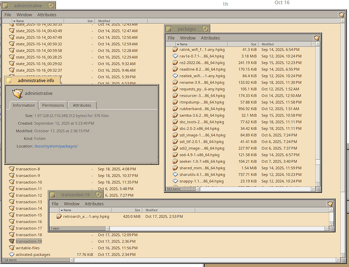Screen dimensions: 349x267
Task: Open File menu in administrative window
Action: [x=8, y=15]
